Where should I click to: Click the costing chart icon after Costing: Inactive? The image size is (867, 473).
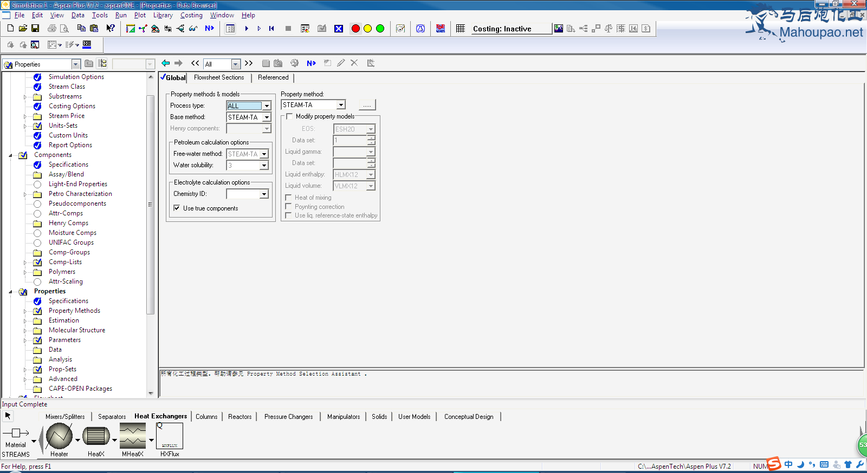click(x=559, y=29)
